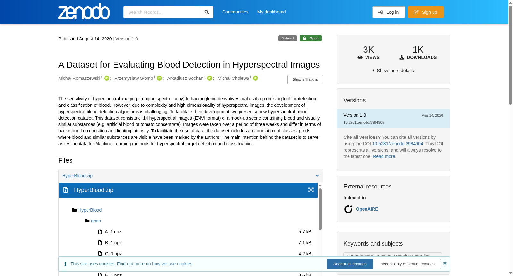
Task: Click the Log in button
Action: 389,12
